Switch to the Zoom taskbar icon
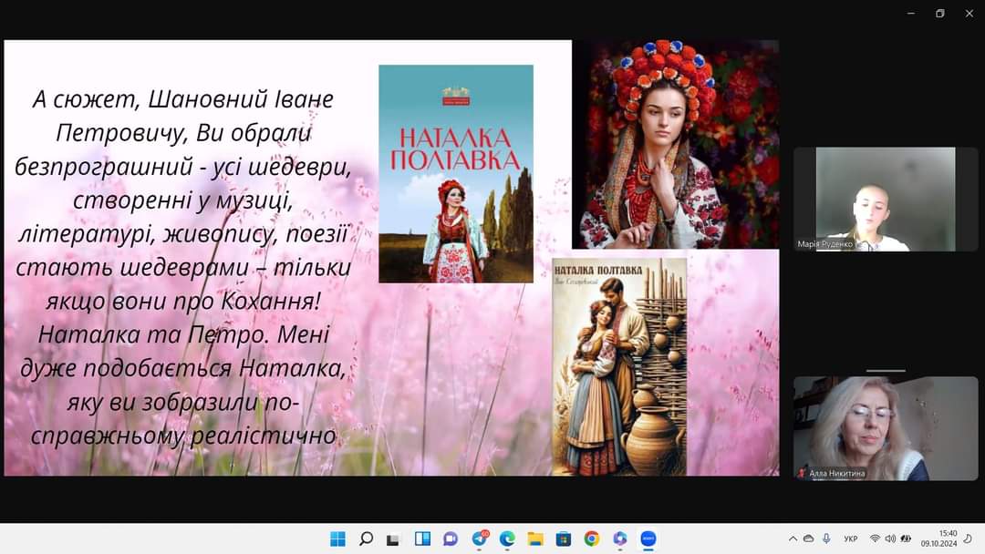 pos(648,539)
